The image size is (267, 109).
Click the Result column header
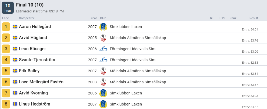pyautogui.click(x=253, y=18)
